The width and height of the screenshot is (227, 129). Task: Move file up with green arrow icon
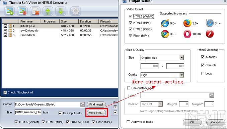click(48, 11)
